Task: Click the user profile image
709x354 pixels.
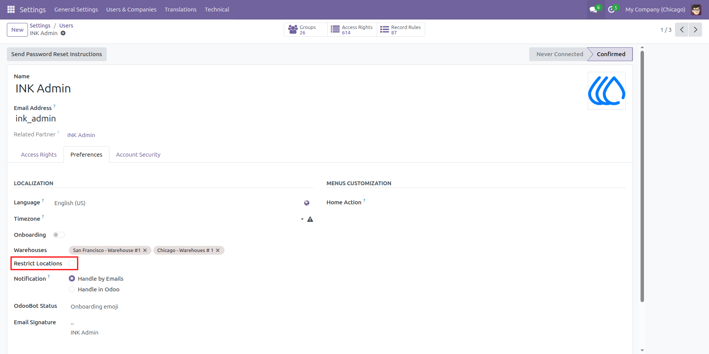Action: coord(607,91)
